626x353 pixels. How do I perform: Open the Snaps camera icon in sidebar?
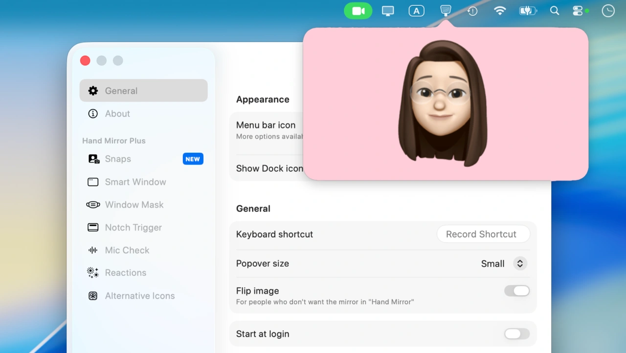click(x=93, y=159)
